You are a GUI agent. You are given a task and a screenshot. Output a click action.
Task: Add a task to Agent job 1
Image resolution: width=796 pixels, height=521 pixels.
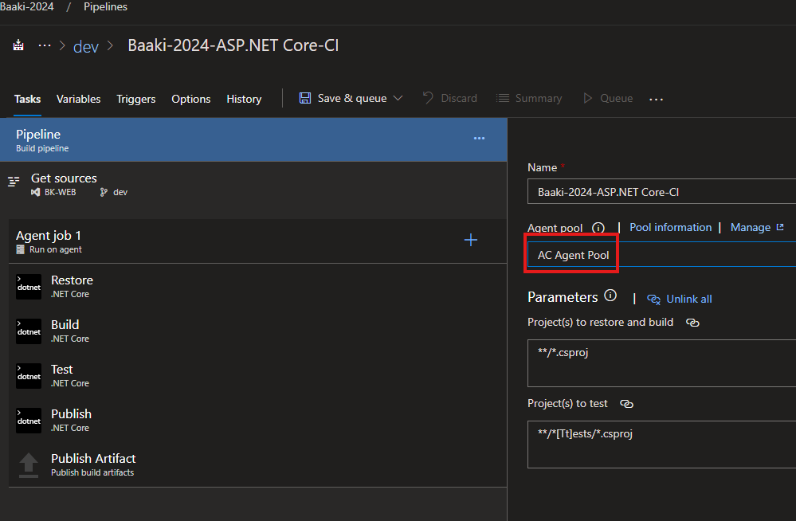coord(471,240)
